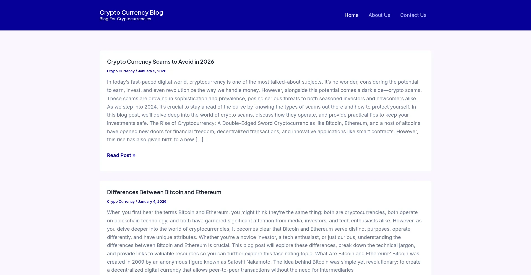Navigate to the Home menu item
Screen dimensions: 531x275
[351, 15]
